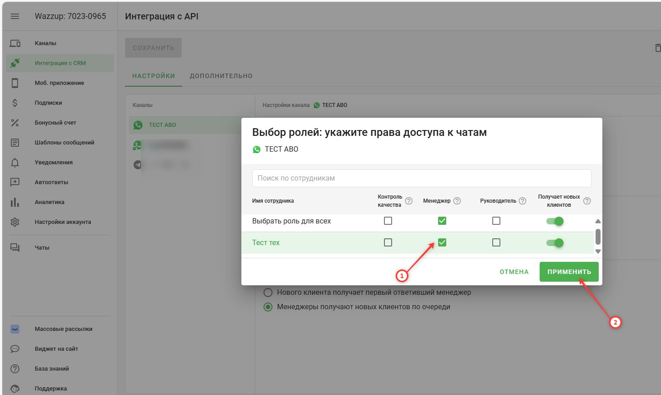
Task: Click the Channels (Каналы) devices icon
Action: click(x=15, y=43)
